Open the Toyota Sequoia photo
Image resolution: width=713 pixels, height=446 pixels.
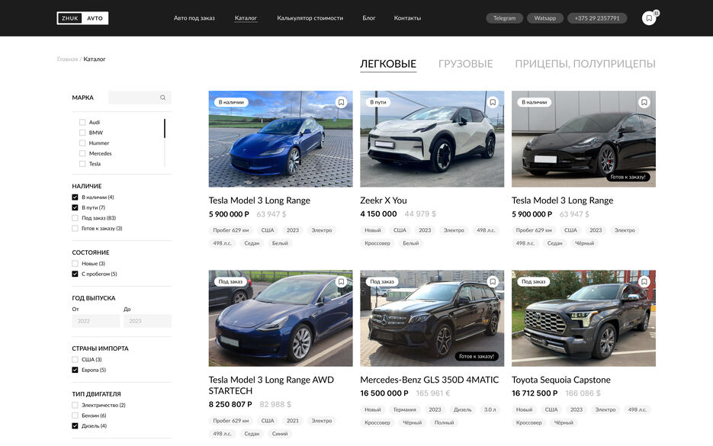(583, 318)
